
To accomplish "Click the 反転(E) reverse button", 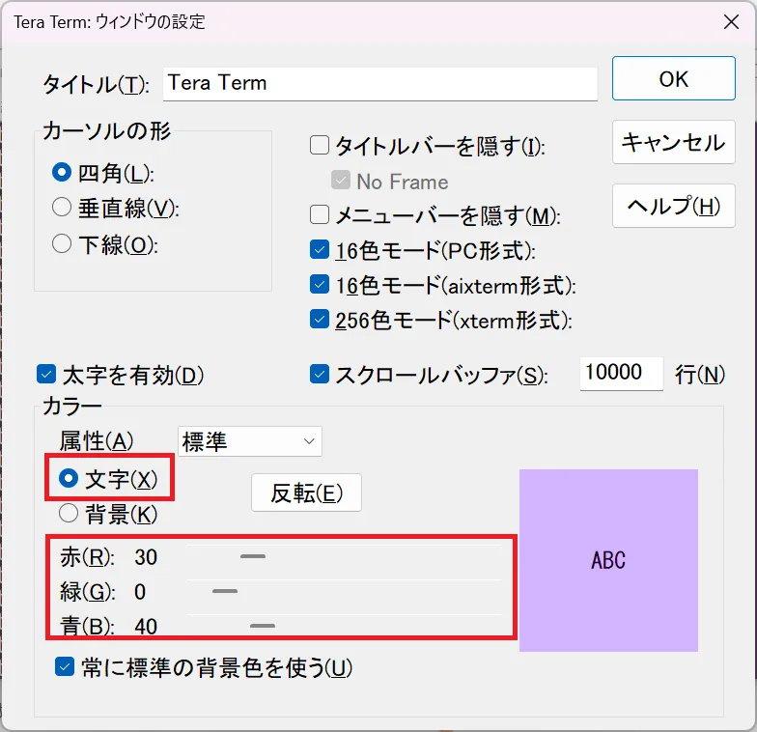I will pyautogui.click(x=306, y=493).
